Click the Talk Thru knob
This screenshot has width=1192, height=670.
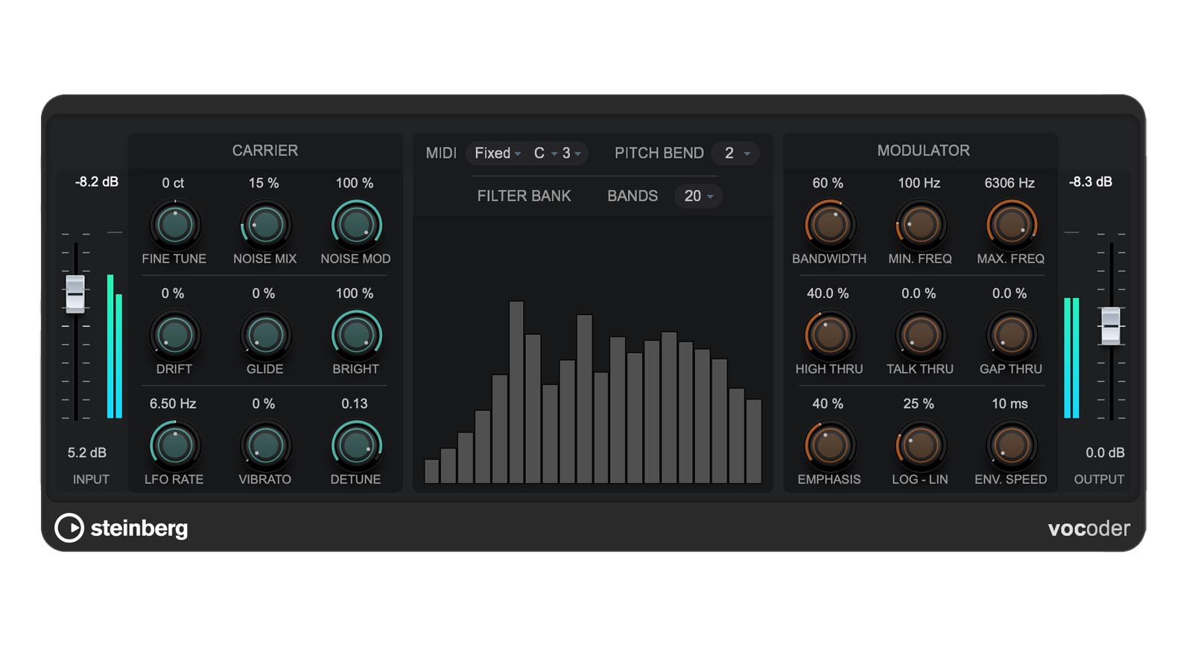tap(919, 335)
